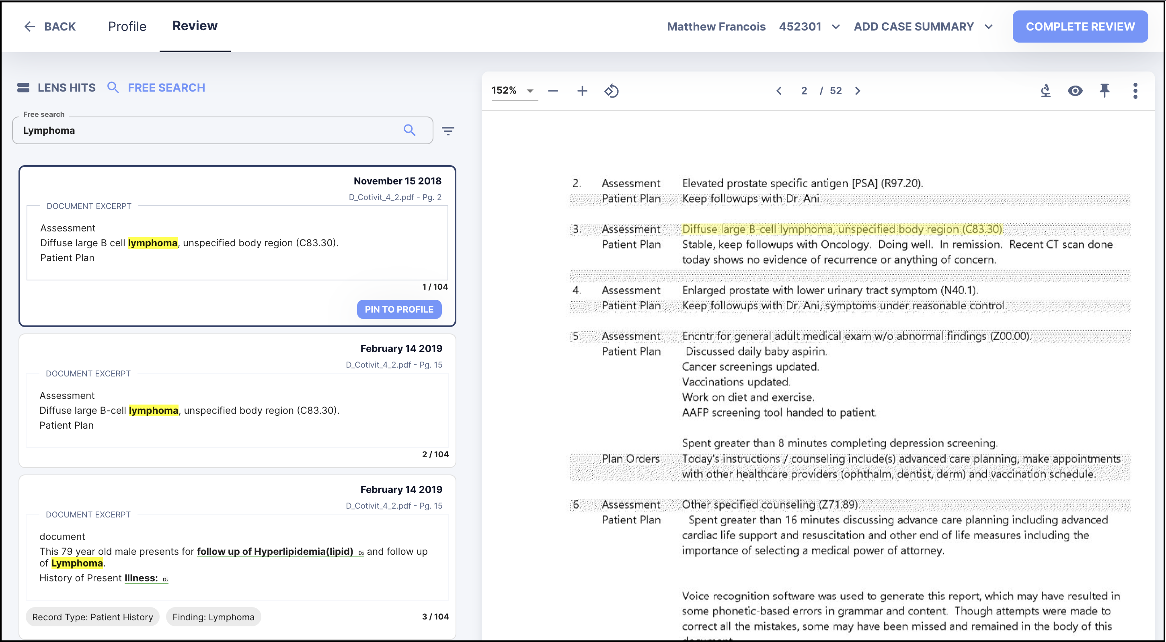Rotate the document page
This screenshot has width=1166, height=642.
pyautogui.click(x=612, y=91)
